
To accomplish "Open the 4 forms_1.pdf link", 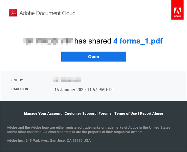I will [x=138, y=41].
